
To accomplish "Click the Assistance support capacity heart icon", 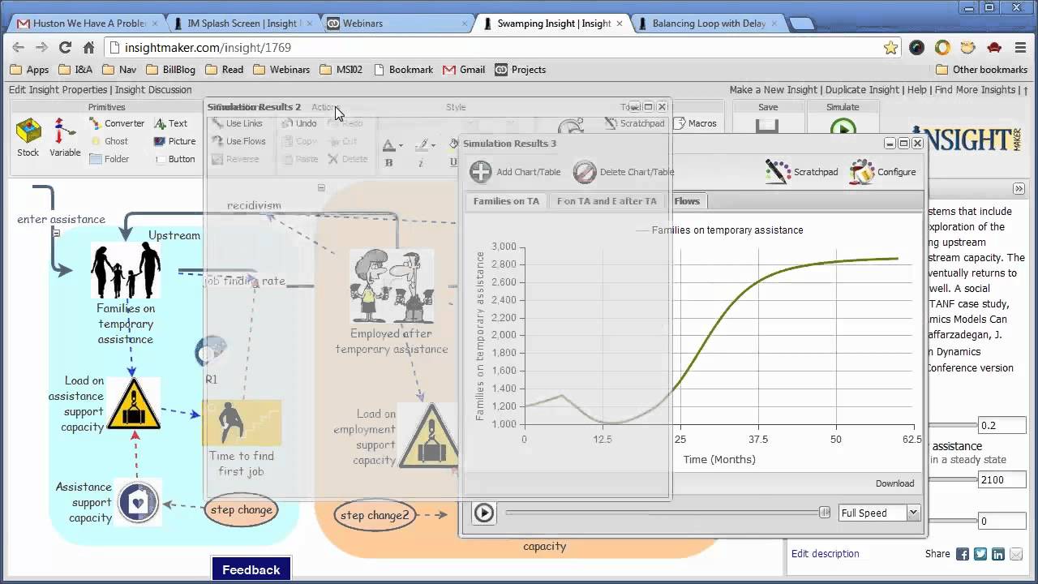I will [x=138, y=502].
